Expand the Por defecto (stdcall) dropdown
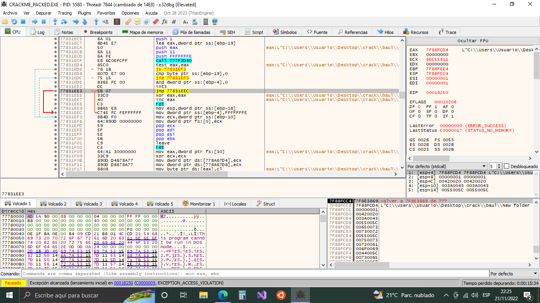This screenshot has height=303, width=540. pos(447,166)
